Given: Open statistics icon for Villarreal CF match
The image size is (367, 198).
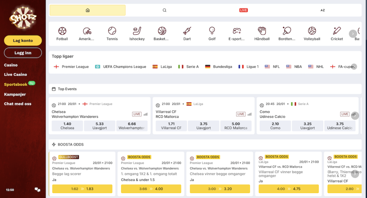Looking at the screenshot, I should pyautogui.click(x=249, y=114).
